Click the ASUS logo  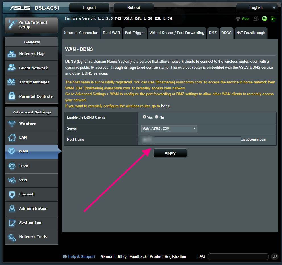[x=20, y=8]
